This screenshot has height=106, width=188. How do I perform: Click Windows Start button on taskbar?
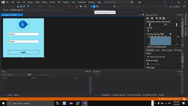[3, 103]
